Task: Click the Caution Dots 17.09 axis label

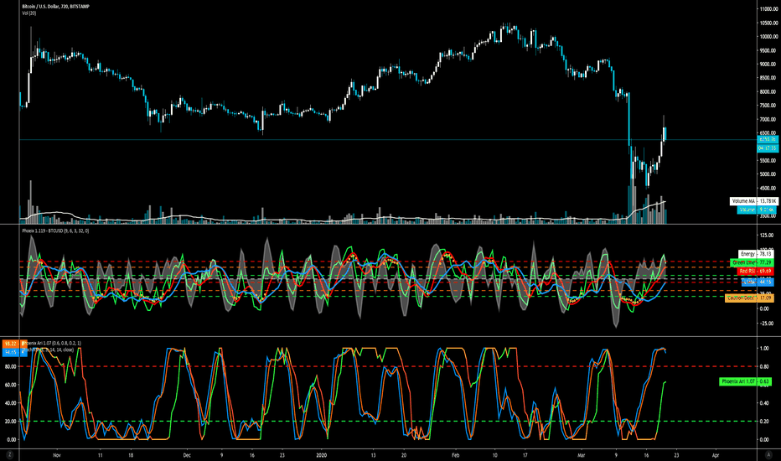Action: (x=749, y=298)
